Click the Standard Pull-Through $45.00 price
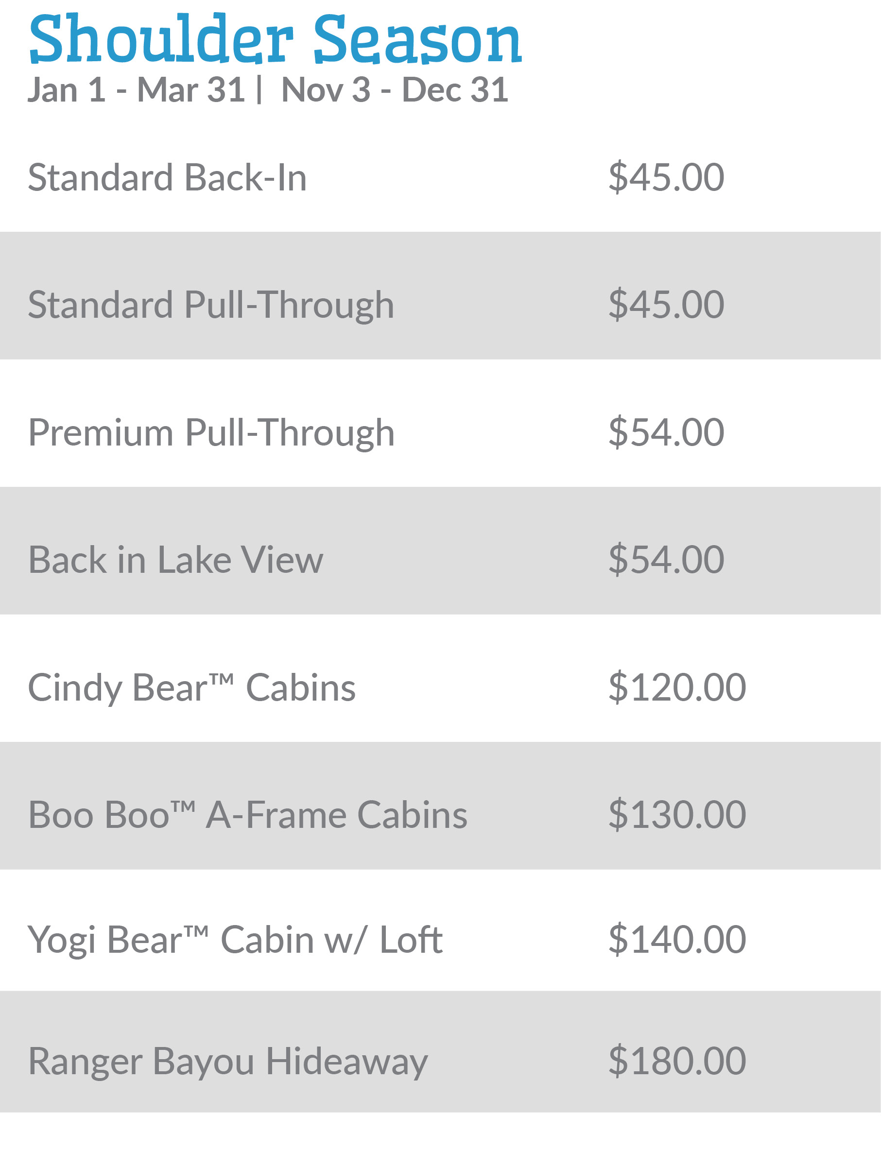 point(666,305)
